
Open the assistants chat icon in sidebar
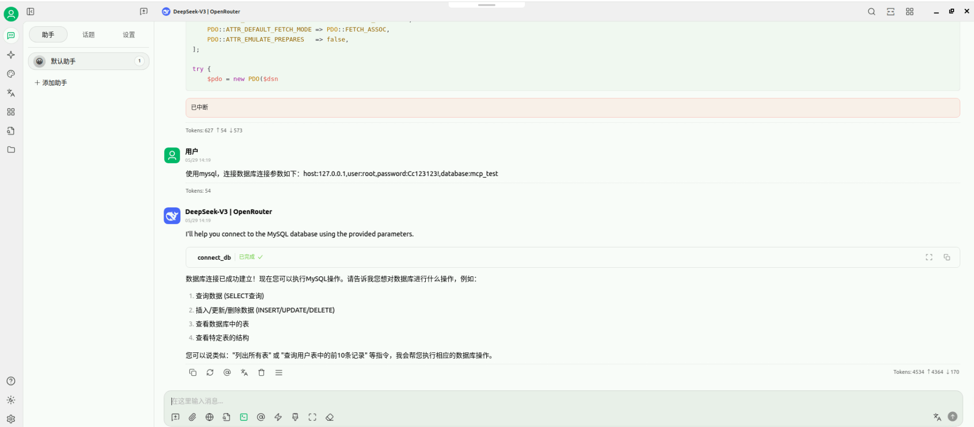[11, 35]
